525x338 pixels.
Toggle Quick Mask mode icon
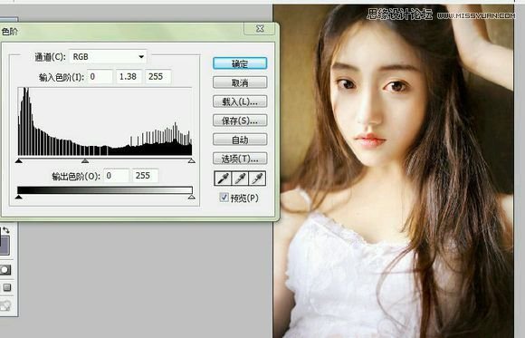[x=5, y=270]
